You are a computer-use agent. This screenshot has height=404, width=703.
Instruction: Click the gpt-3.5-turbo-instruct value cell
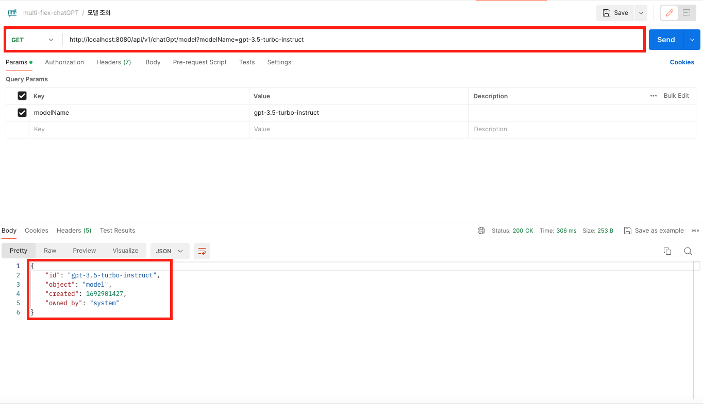click(x=359, y=113)
